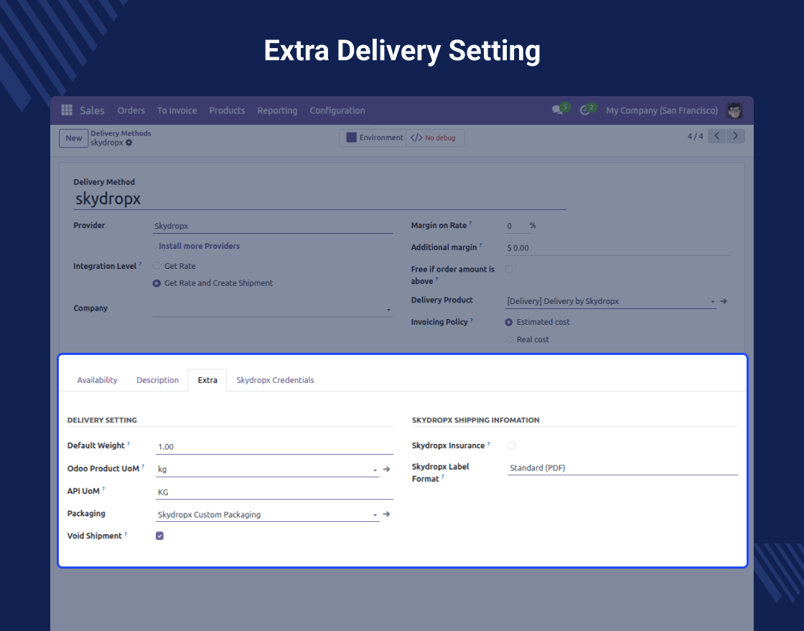Select Get Rate and Create Shipment option

(157, 283)
